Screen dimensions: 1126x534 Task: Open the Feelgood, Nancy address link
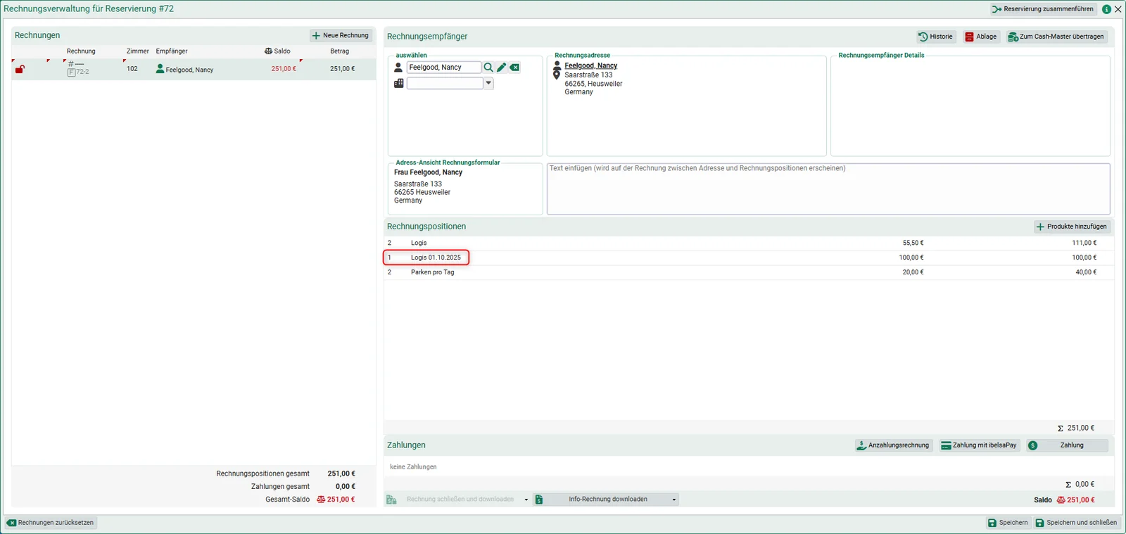[x=591, y=65]
